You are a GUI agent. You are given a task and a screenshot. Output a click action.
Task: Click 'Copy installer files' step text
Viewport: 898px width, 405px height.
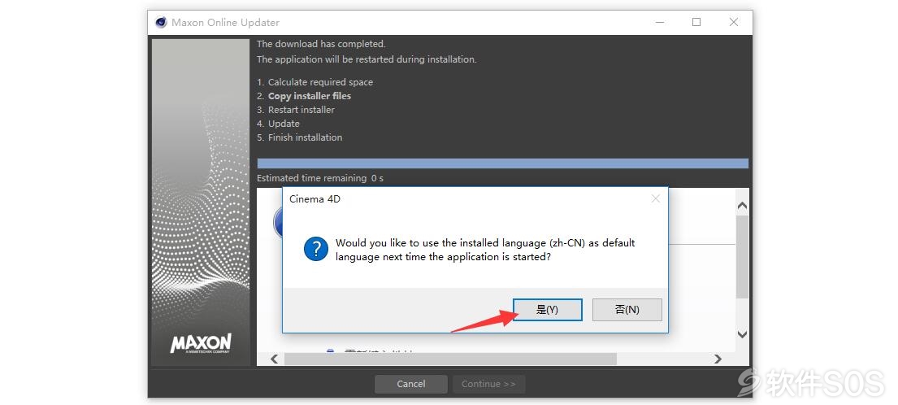310,96
